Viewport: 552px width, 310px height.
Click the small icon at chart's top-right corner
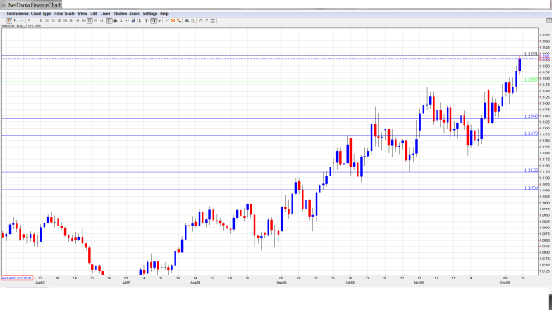(549, 21)
